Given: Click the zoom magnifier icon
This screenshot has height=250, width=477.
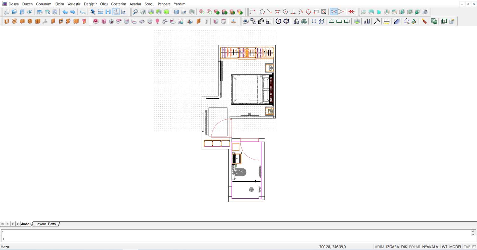Looking at the screenshot, I should coord(135,12).
